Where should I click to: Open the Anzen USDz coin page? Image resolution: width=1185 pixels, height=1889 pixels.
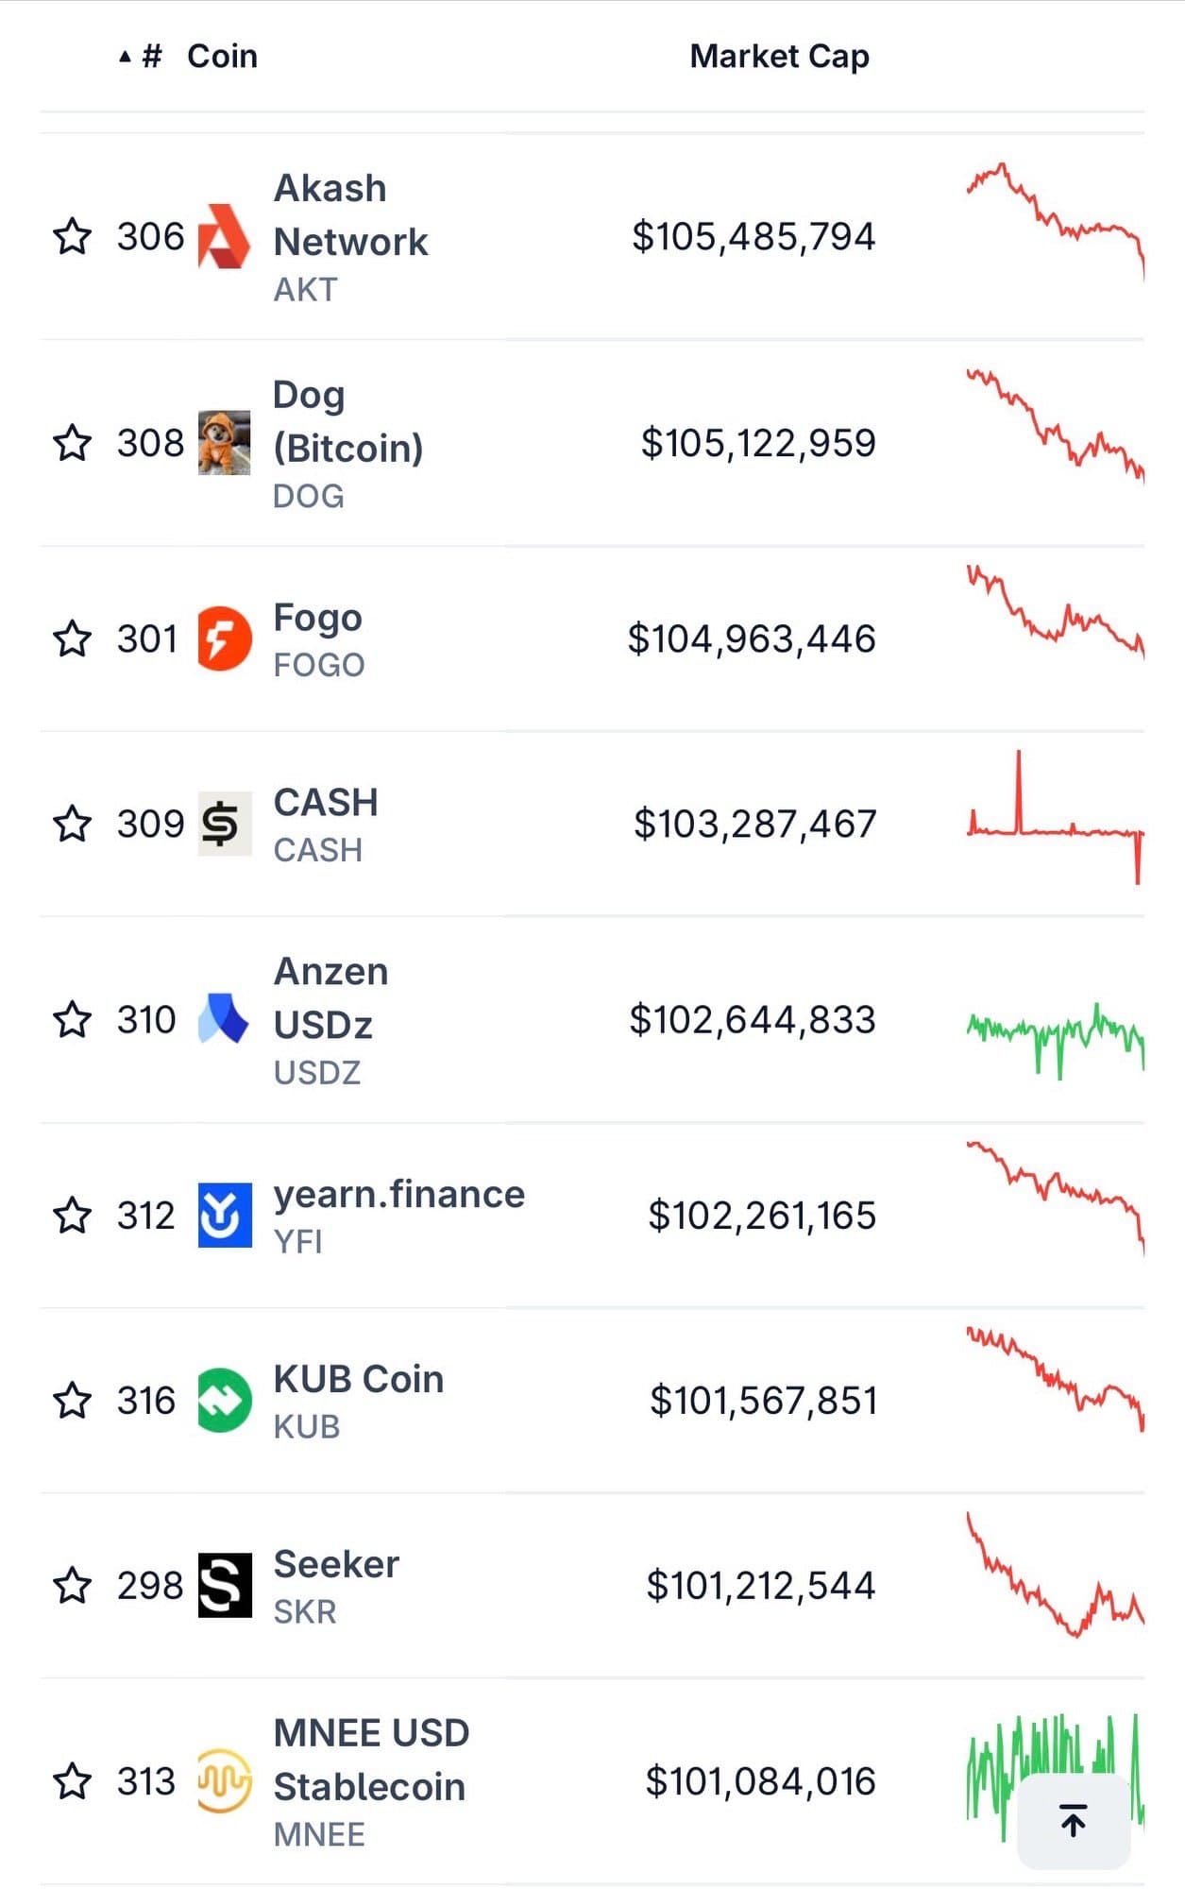(x=330, y=998)
